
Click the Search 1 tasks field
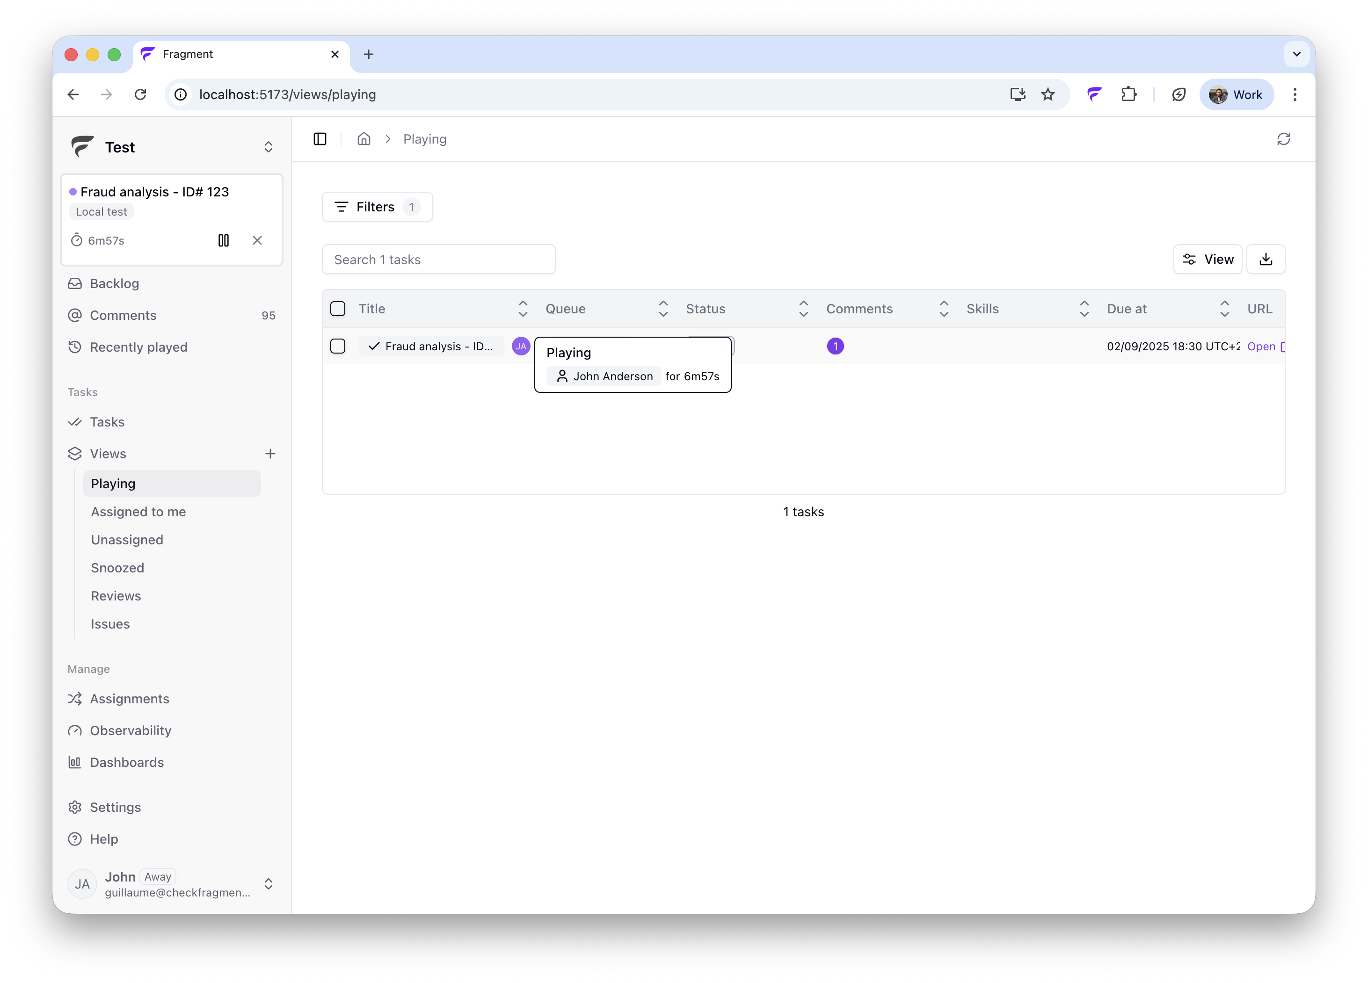[x=438, y=260]
